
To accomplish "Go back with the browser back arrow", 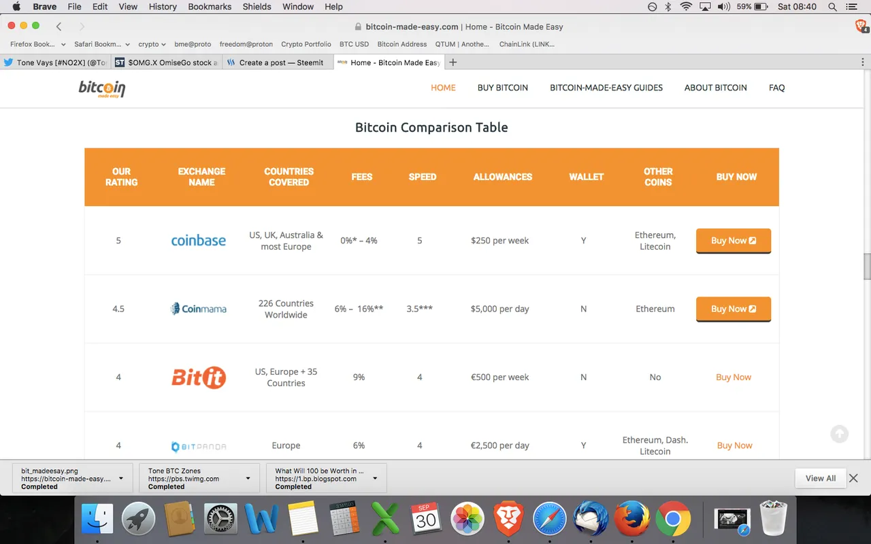I will pos(59,27).
